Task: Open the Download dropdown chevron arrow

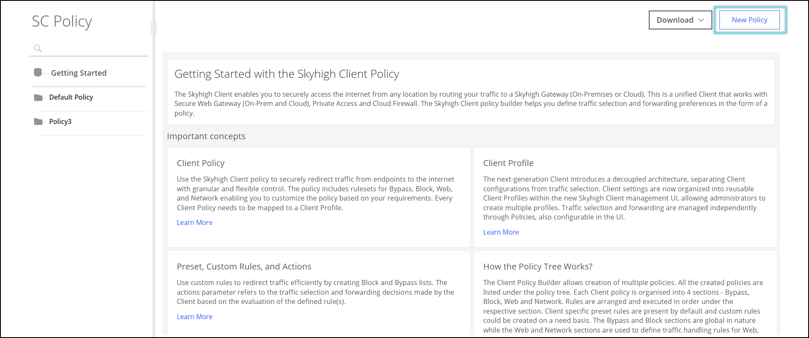Action: [x=701, y=20]
